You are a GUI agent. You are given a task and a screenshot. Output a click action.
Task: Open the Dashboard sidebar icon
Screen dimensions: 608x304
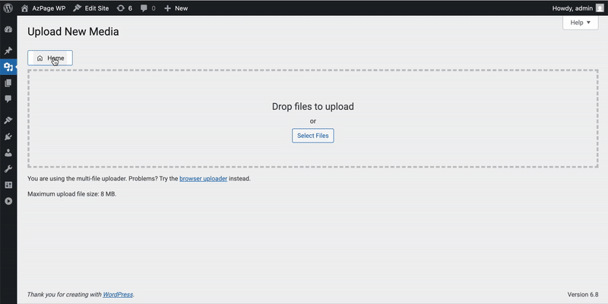coord(8,30)
